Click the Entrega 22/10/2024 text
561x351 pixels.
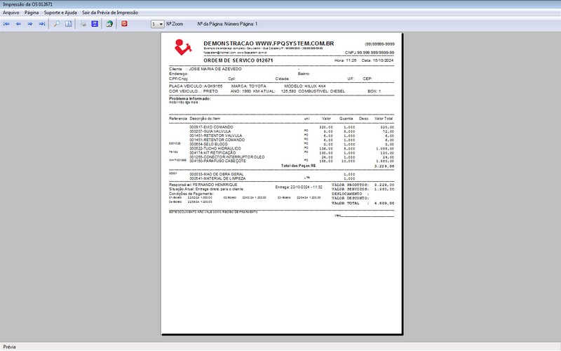(x=299, y=187)
